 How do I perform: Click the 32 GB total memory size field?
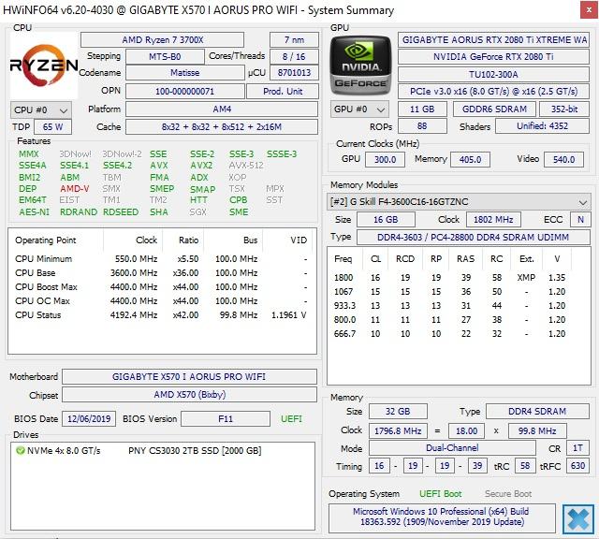click(x=398, y=412)
